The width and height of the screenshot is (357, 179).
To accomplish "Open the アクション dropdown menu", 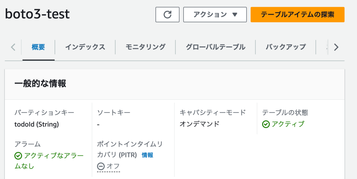I will coord(215,14).
